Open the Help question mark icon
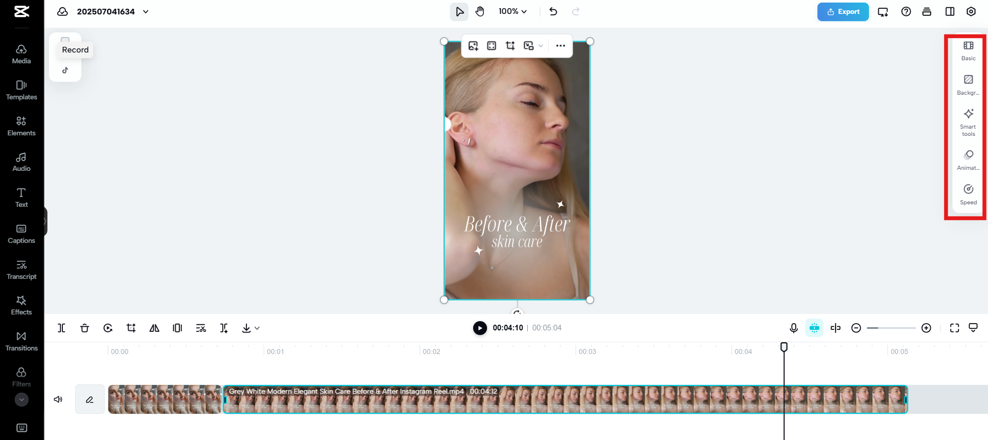Screen dimensions: 988x440 906,11
